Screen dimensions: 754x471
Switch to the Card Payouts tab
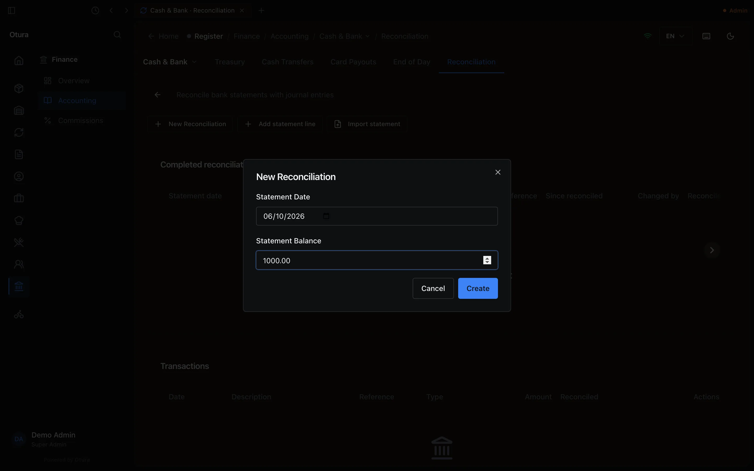(353, 62)
